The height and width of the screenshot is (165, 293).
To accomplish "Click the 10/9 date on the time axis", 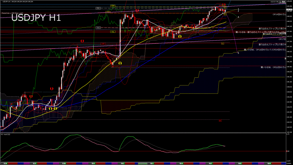I will 269,164.
